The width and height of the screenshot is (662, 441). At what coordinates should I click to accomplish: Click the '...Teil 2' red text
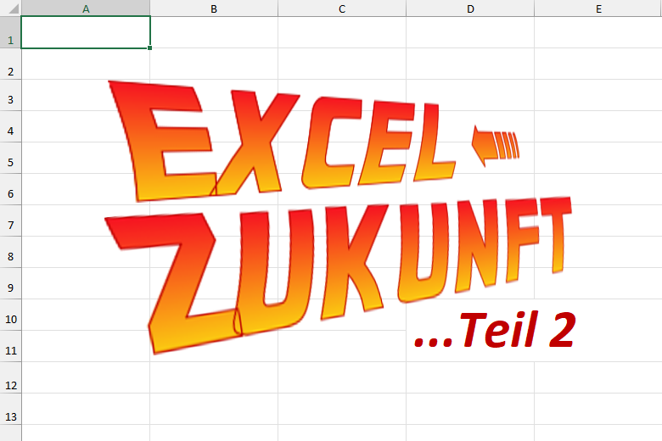tap(495, 329)
